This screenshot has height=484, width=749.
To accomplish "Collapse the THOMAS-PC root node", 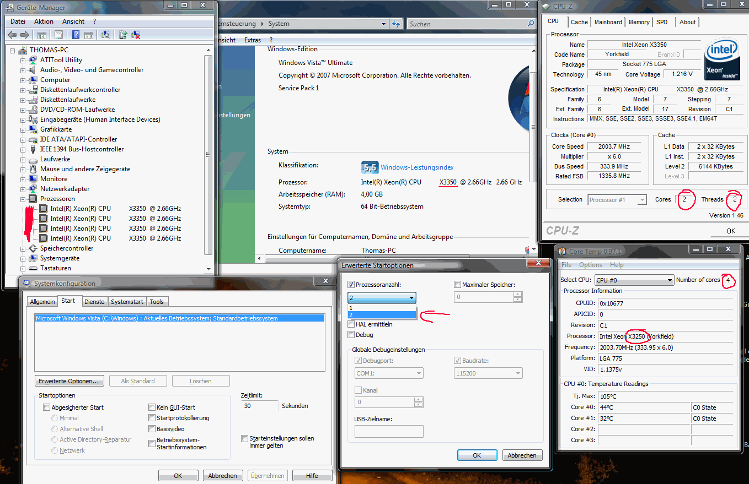I will [x=13, y=50].
